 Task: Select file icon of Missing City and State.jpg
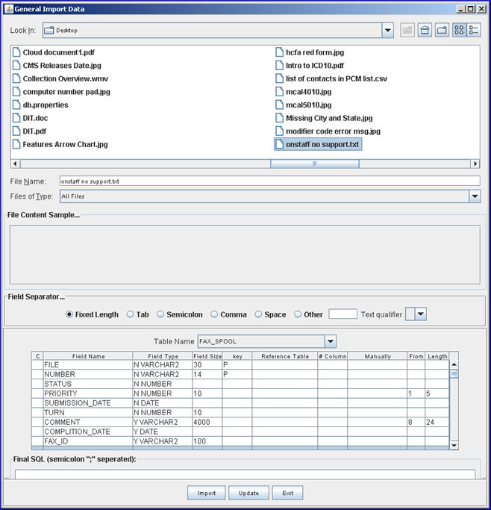coord(279,118)
